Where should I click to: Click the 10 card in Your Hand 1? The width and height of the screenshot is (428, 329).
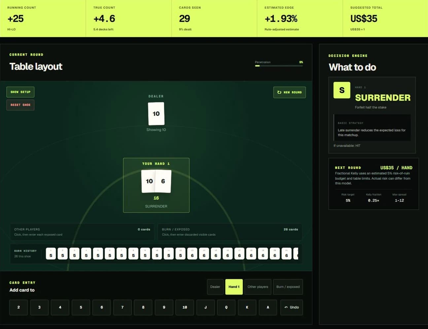(x=148, y=181)
